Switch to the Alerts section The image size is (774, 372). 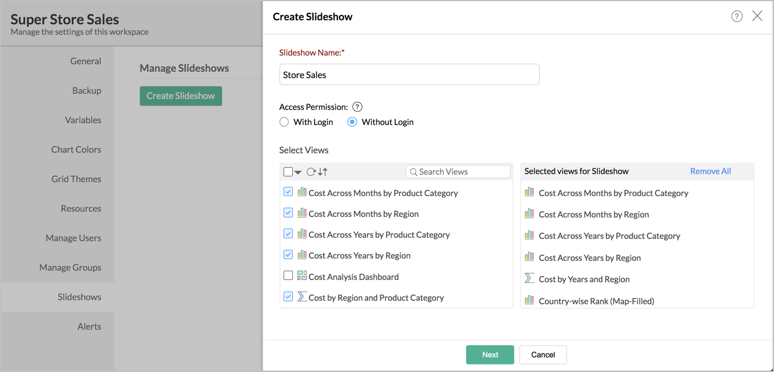pos(89,326)
